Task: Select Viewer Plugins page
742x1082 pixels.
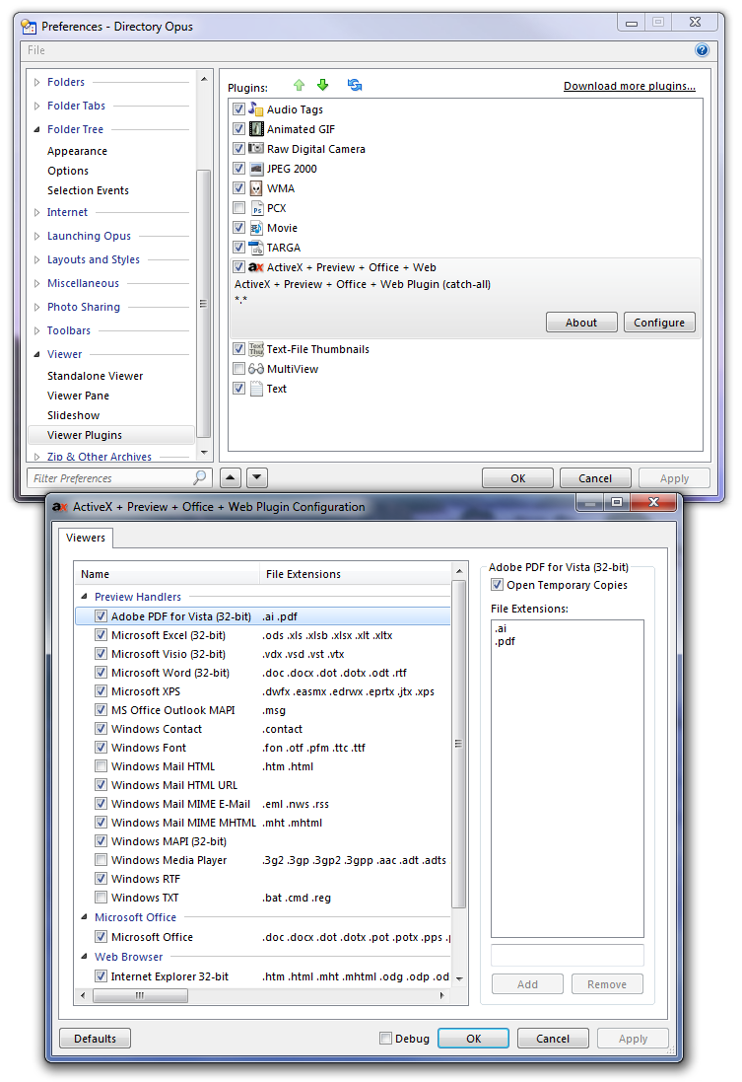Action: [x=111, y=435]
